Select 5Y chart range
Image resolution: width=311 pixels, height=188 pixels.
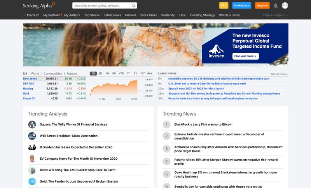tap(135, 74)
